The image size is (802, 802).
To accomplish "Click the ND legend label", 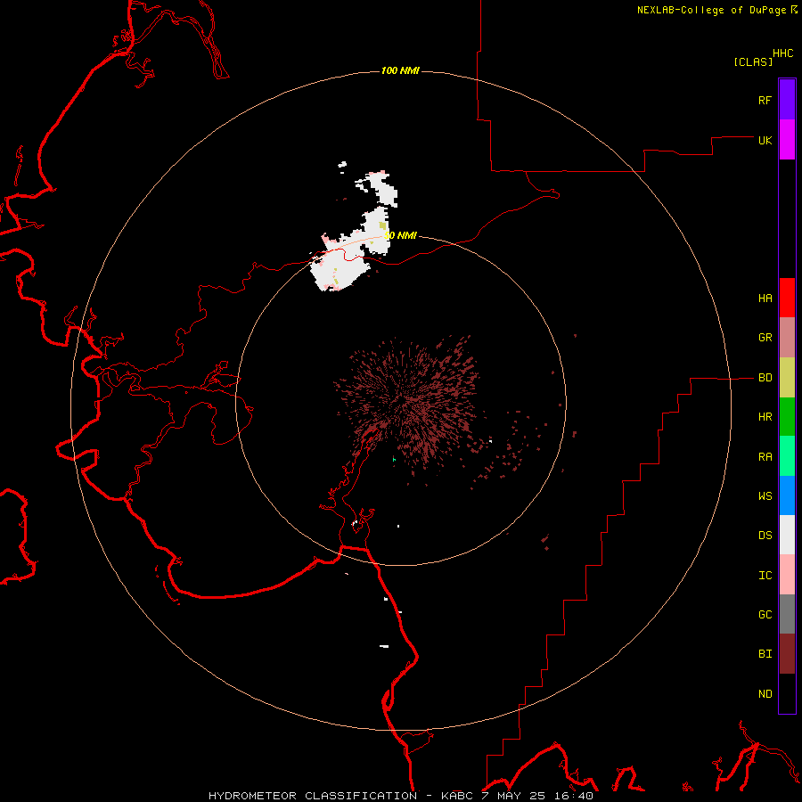I will pyautogui.click(x=765, y=694).
